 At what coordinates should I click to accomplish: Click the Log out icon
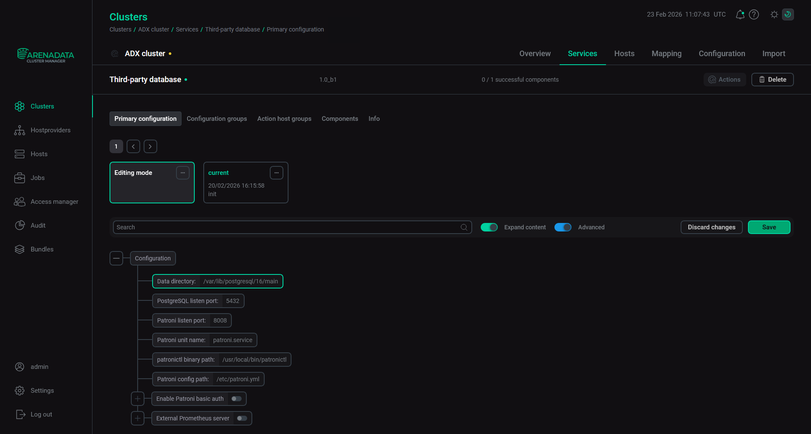pos(20,414)
